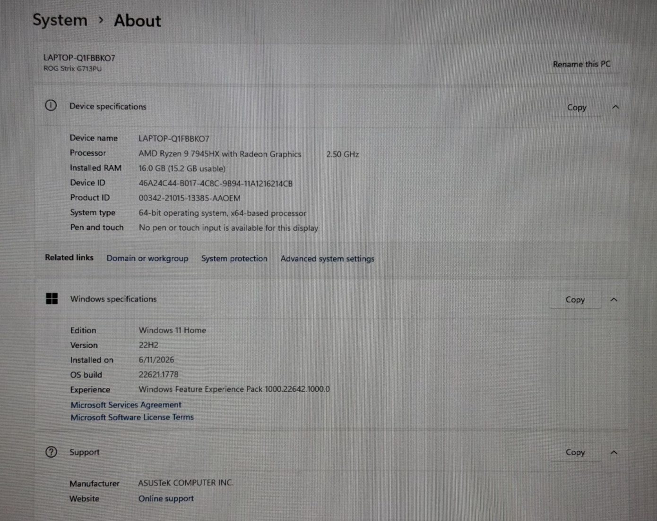Screen dimensions: 657x521
Task: Click the Manufacturer field label
Action: click(95, 484)
